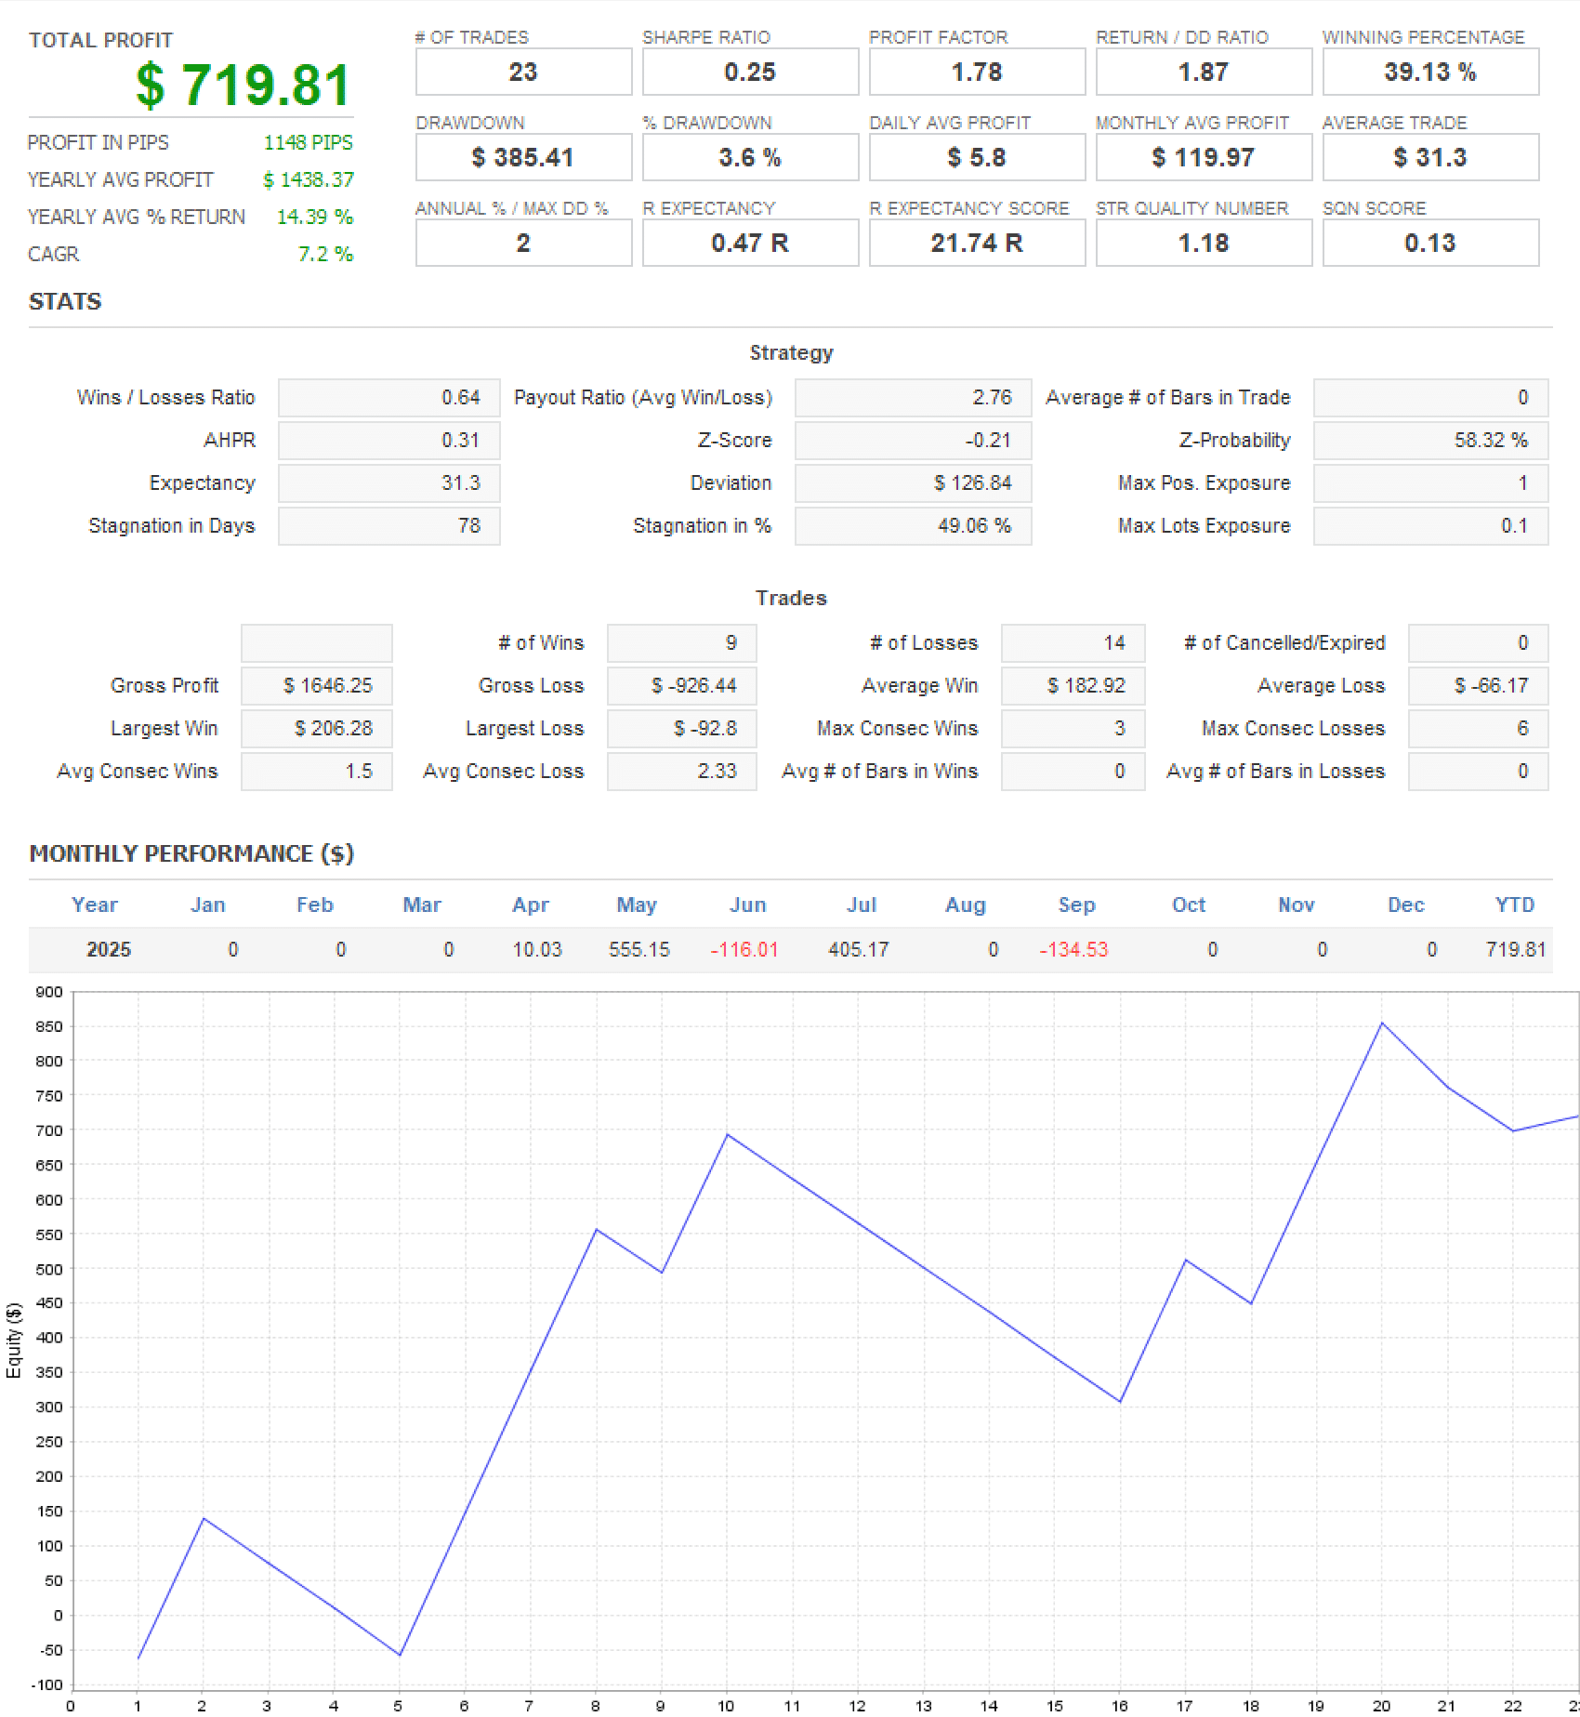Select the Drawdown $ 385.41 box

[522, 158]
